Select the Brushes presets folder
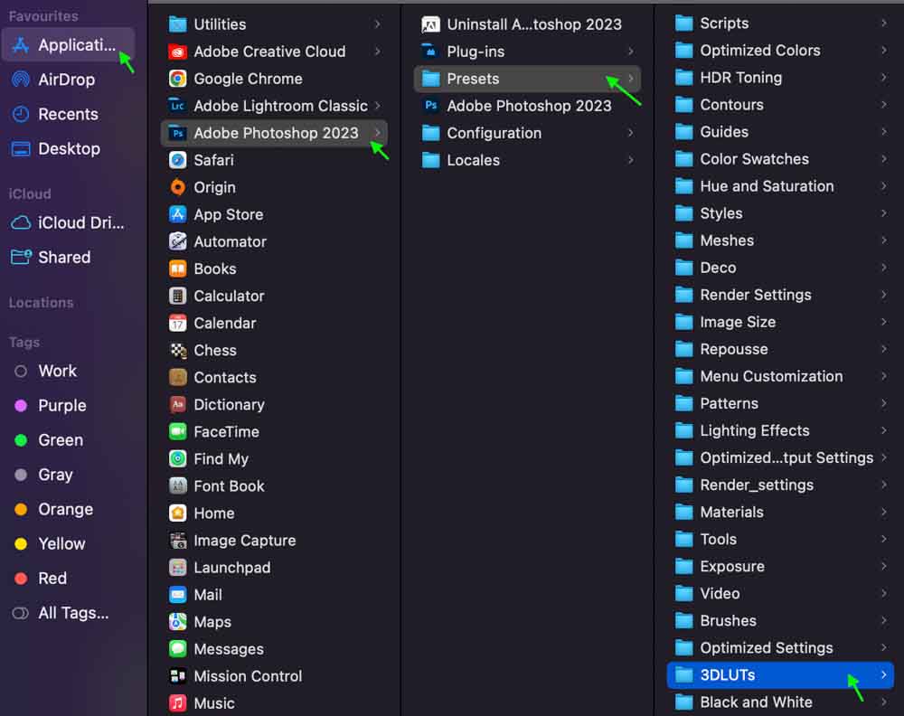The height and width of the screenshot is (716, 904). (x=728, y=620)
